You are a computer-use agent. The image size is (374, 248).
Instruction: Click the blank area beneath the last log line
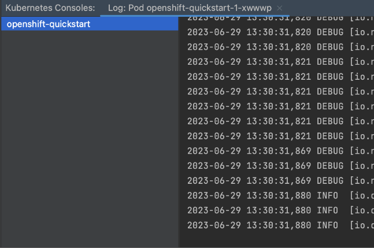(x=277, y=239)
